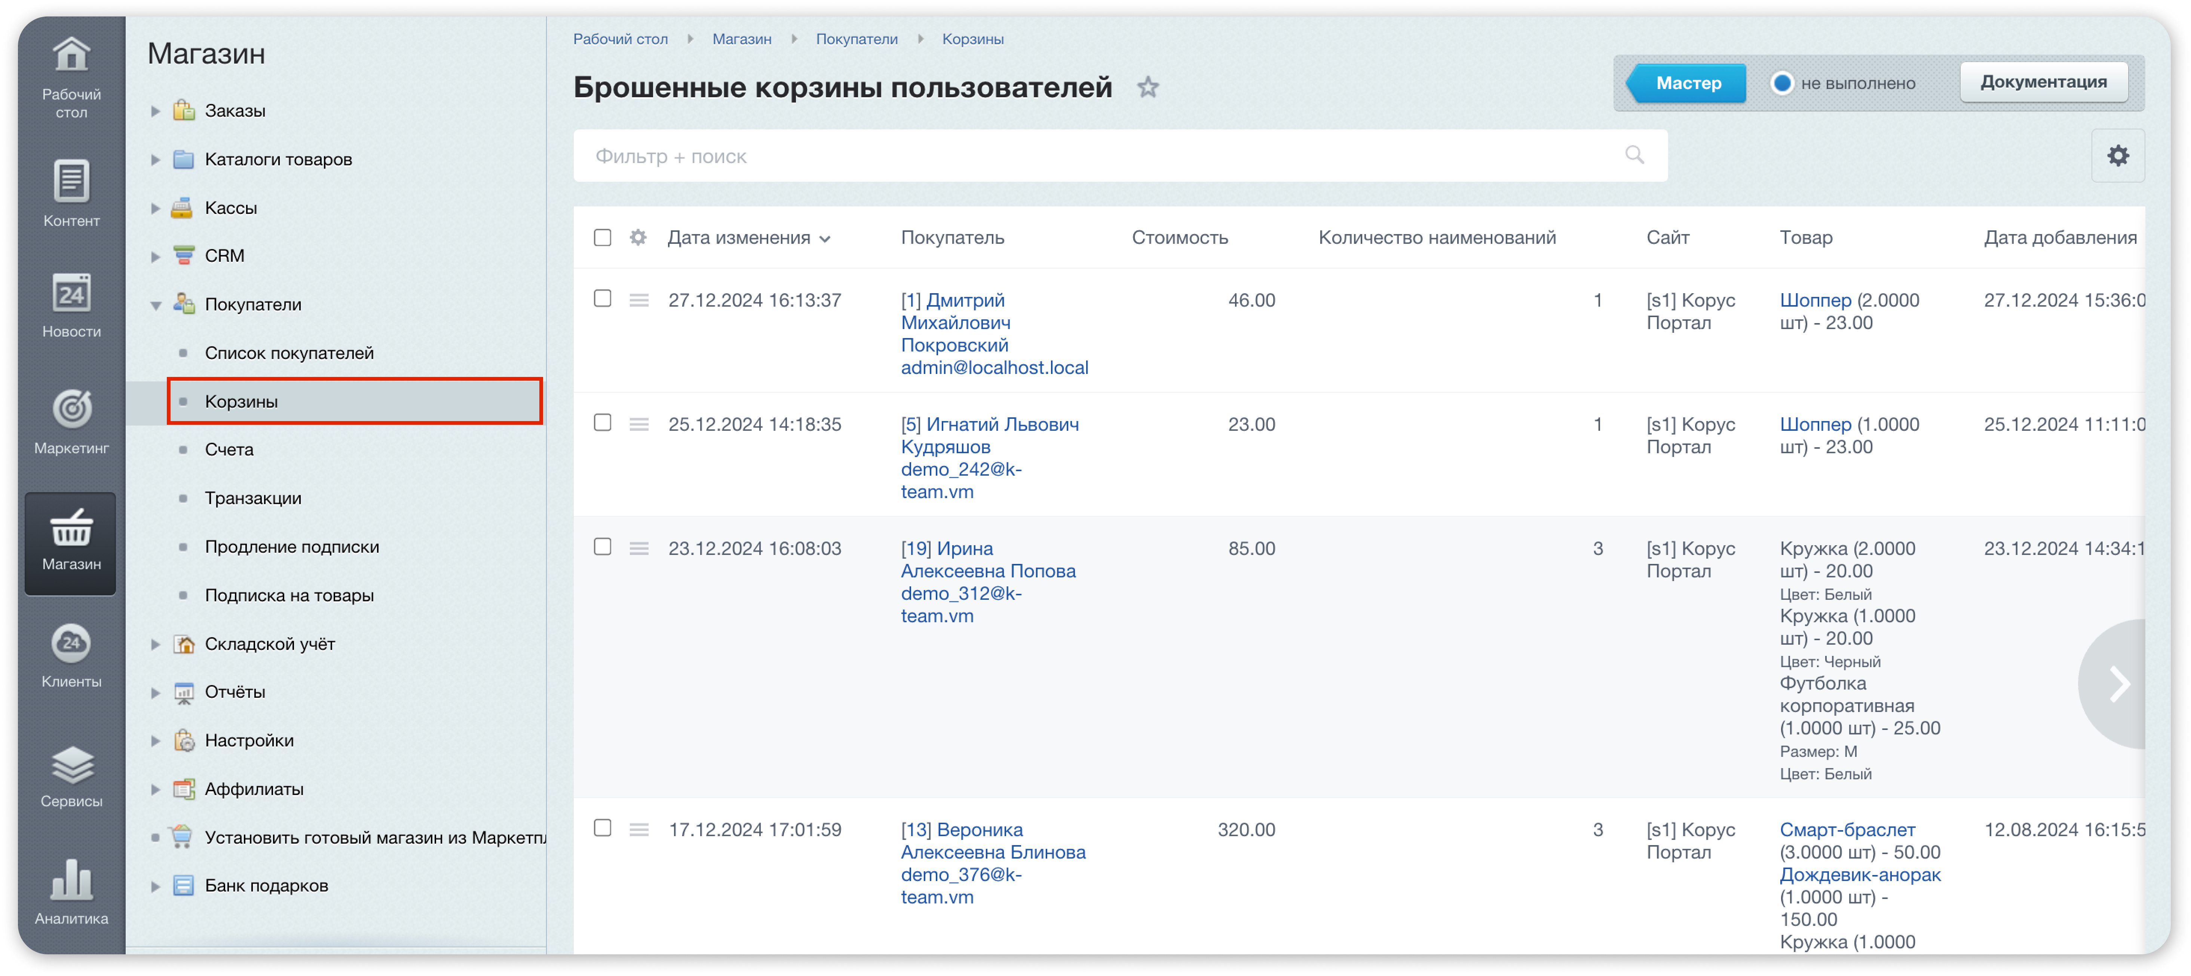Open the Контент sidebar section

tap(71, 193)
